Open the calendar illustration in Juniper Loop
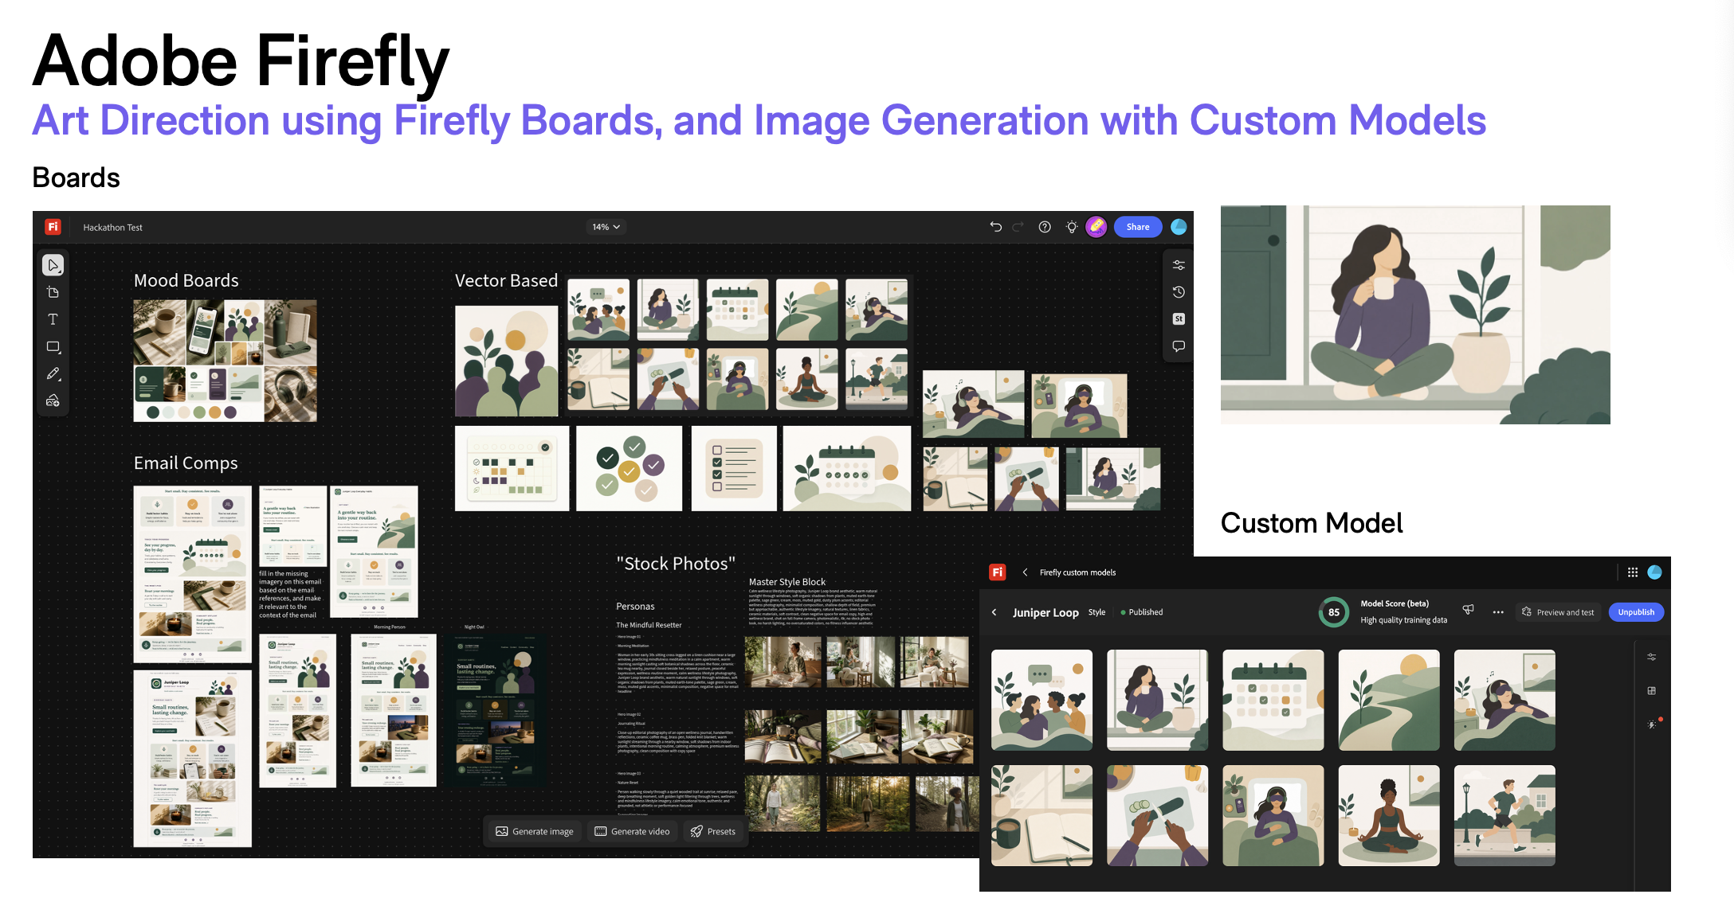The width and height of the screenshot is (1734, 906). pos(1273,700)
